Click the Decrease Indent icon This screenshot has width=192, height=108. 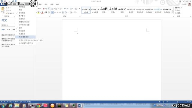point(65,9)
